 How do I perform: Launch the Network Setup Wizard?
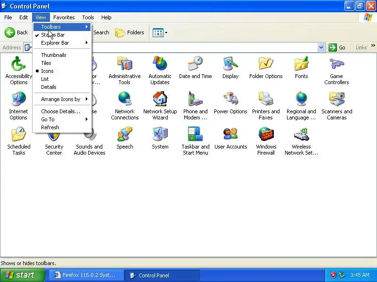point(160,105)
